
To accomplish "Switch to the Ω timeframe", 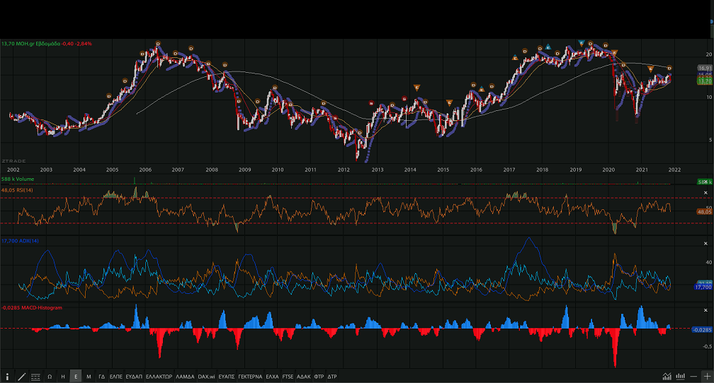I will [50, 377].
